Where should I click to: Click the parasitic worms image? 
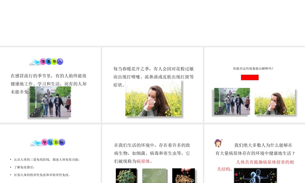[x=183, y=176]
